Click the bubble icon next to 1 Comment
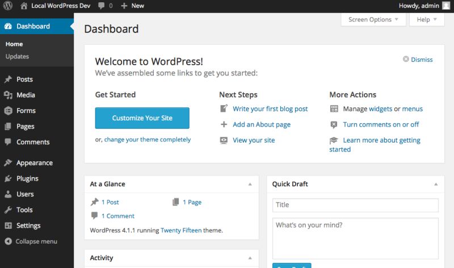454x268 pixels. 94,216
